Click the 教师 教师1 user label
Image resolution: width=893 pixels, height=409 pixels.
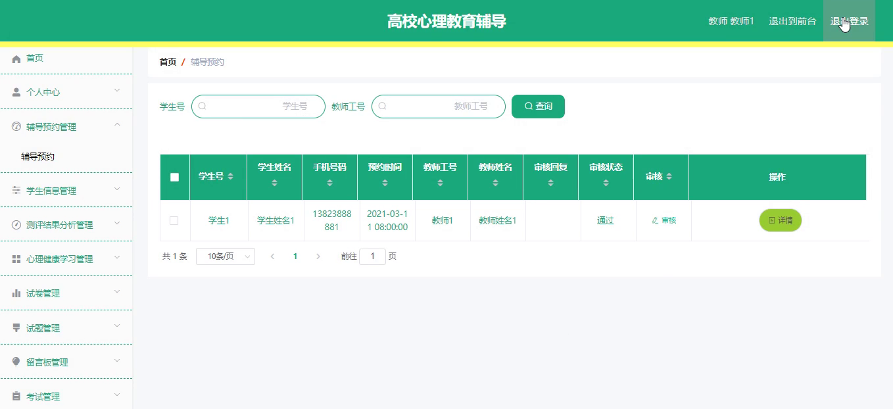click(731, 21)
